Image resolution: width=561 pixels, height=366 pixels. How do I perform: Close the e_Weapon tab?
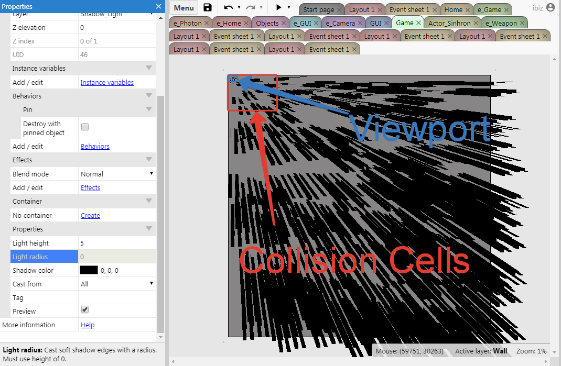[522, 23]
